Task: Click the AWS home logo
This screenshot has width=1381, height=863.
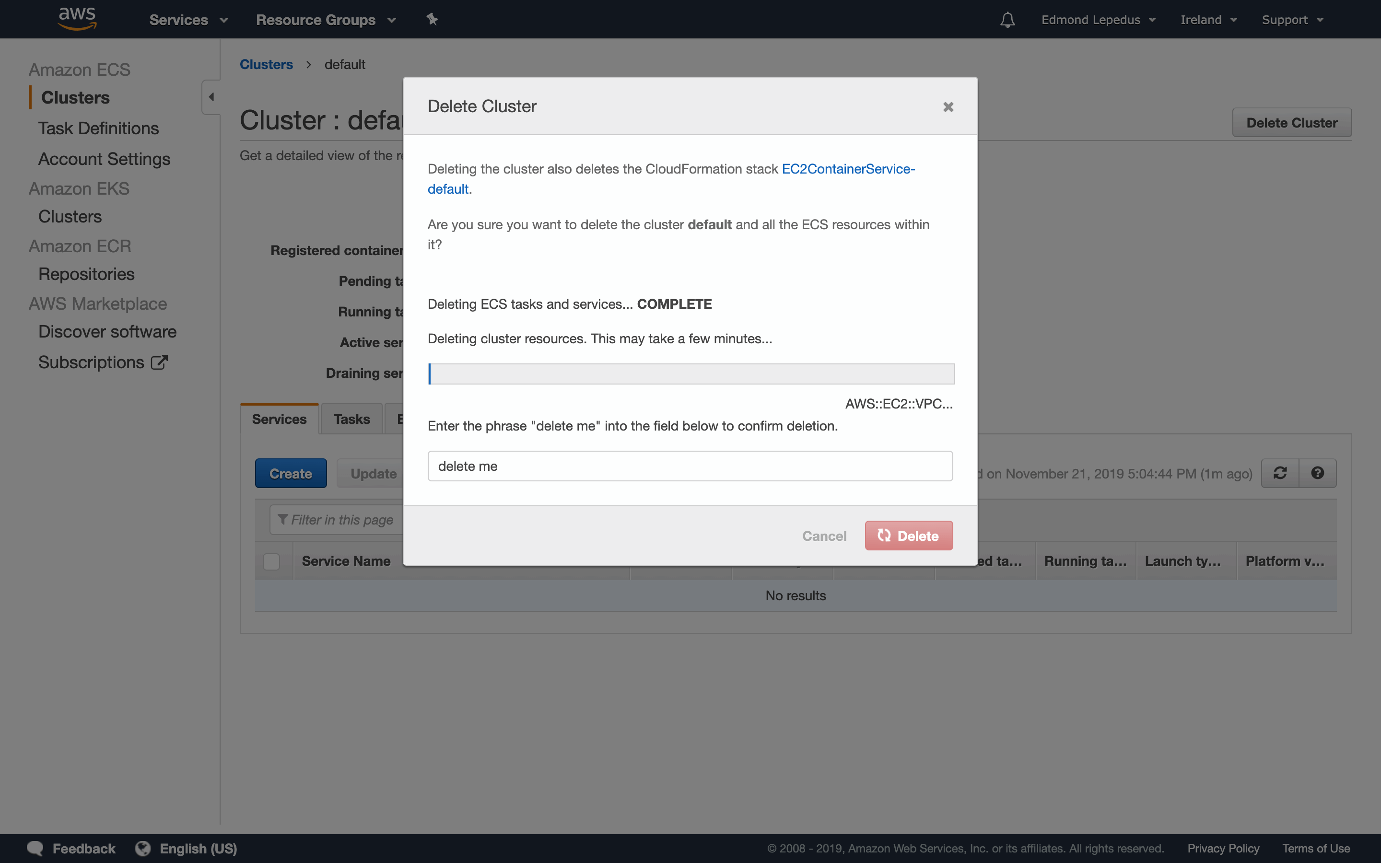Action: point(76,18)
